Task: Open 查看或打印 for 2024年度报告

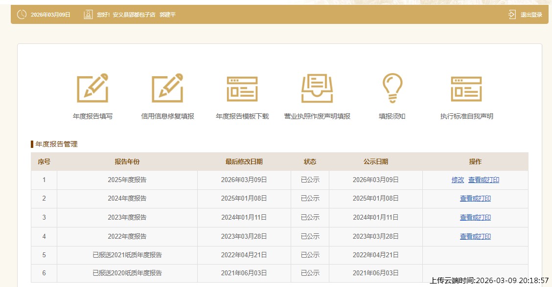Action: tap(475, 199)
